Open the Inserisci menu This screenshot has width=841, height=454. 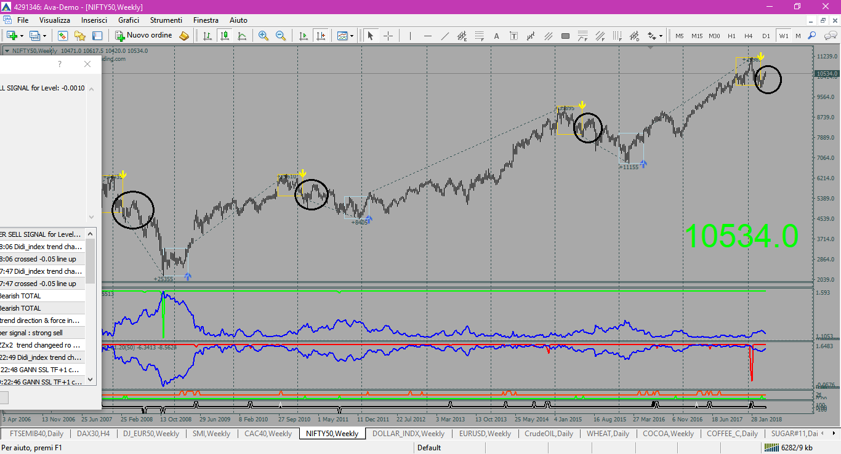tap(94, 20)
